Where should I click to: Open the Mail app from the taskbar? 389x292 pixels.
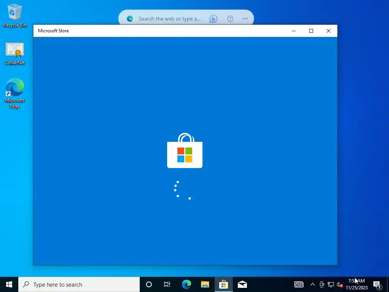tap(242, 284)
